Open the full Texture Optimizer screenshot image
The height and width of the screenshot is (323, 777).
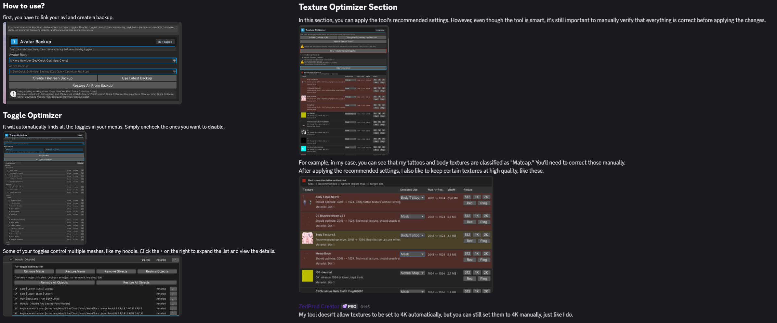pos(344,90)
